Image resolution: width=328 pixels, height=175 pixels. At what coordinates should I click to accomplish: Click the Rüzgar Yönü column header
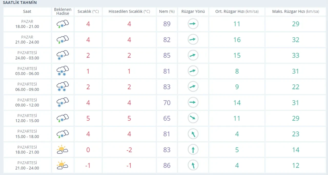coord(193,12)
